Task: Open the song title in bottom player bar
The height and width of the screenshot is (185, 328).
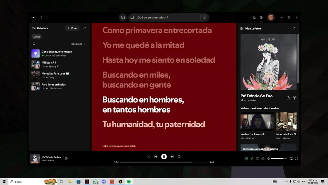Action: tap(52, 157)
